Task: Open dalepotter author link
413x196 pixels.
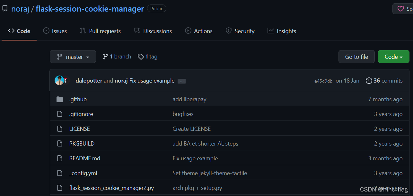Action: [89, 81]
